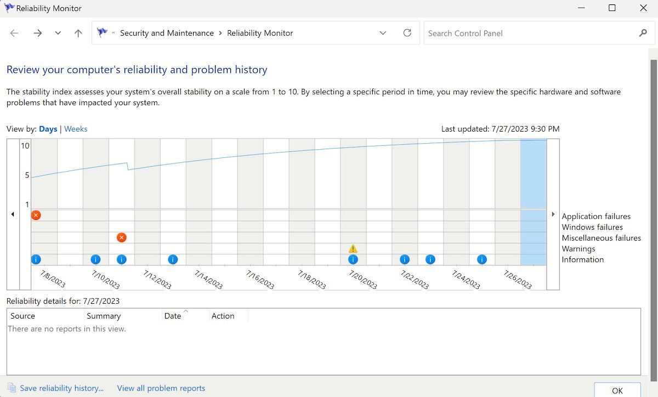Go forward with the forward arrow
This screenshot has width=658, height=397.
pyautogui.click(x=37, y=33)
